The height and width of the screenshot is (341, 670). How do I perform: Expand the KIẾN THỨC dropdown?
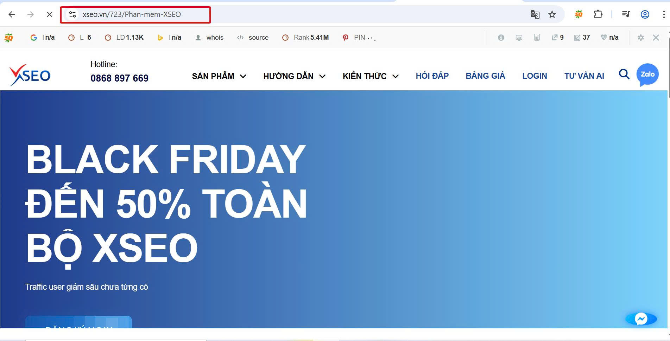[370, 76]
